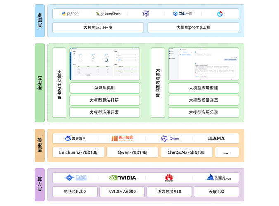
Task: Click the purple knot logo in the resource layer
Action: (146, 14)
